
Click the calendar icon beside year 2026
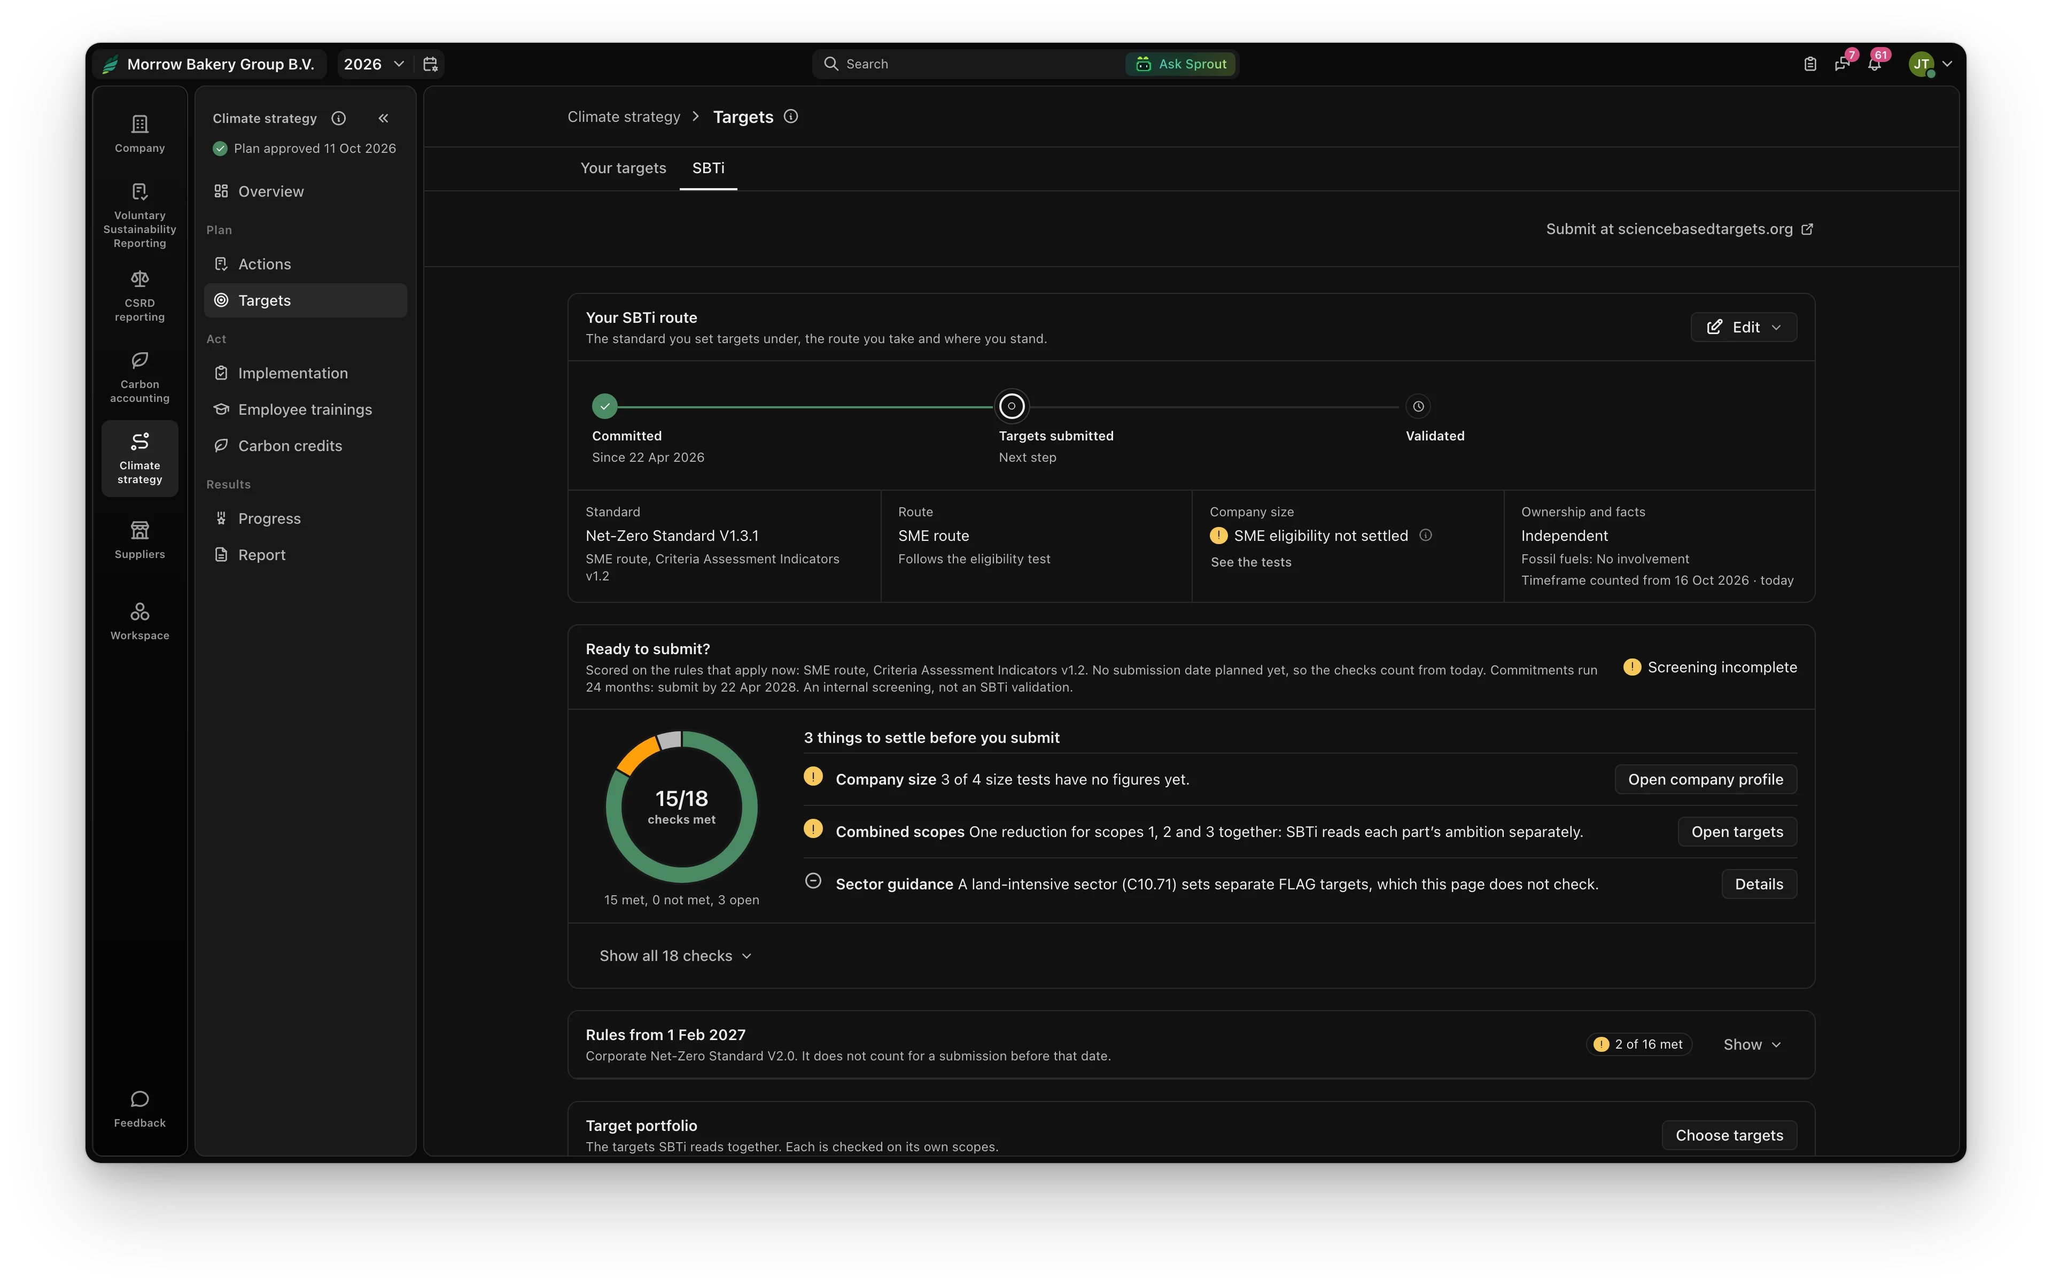pos(431,64)
